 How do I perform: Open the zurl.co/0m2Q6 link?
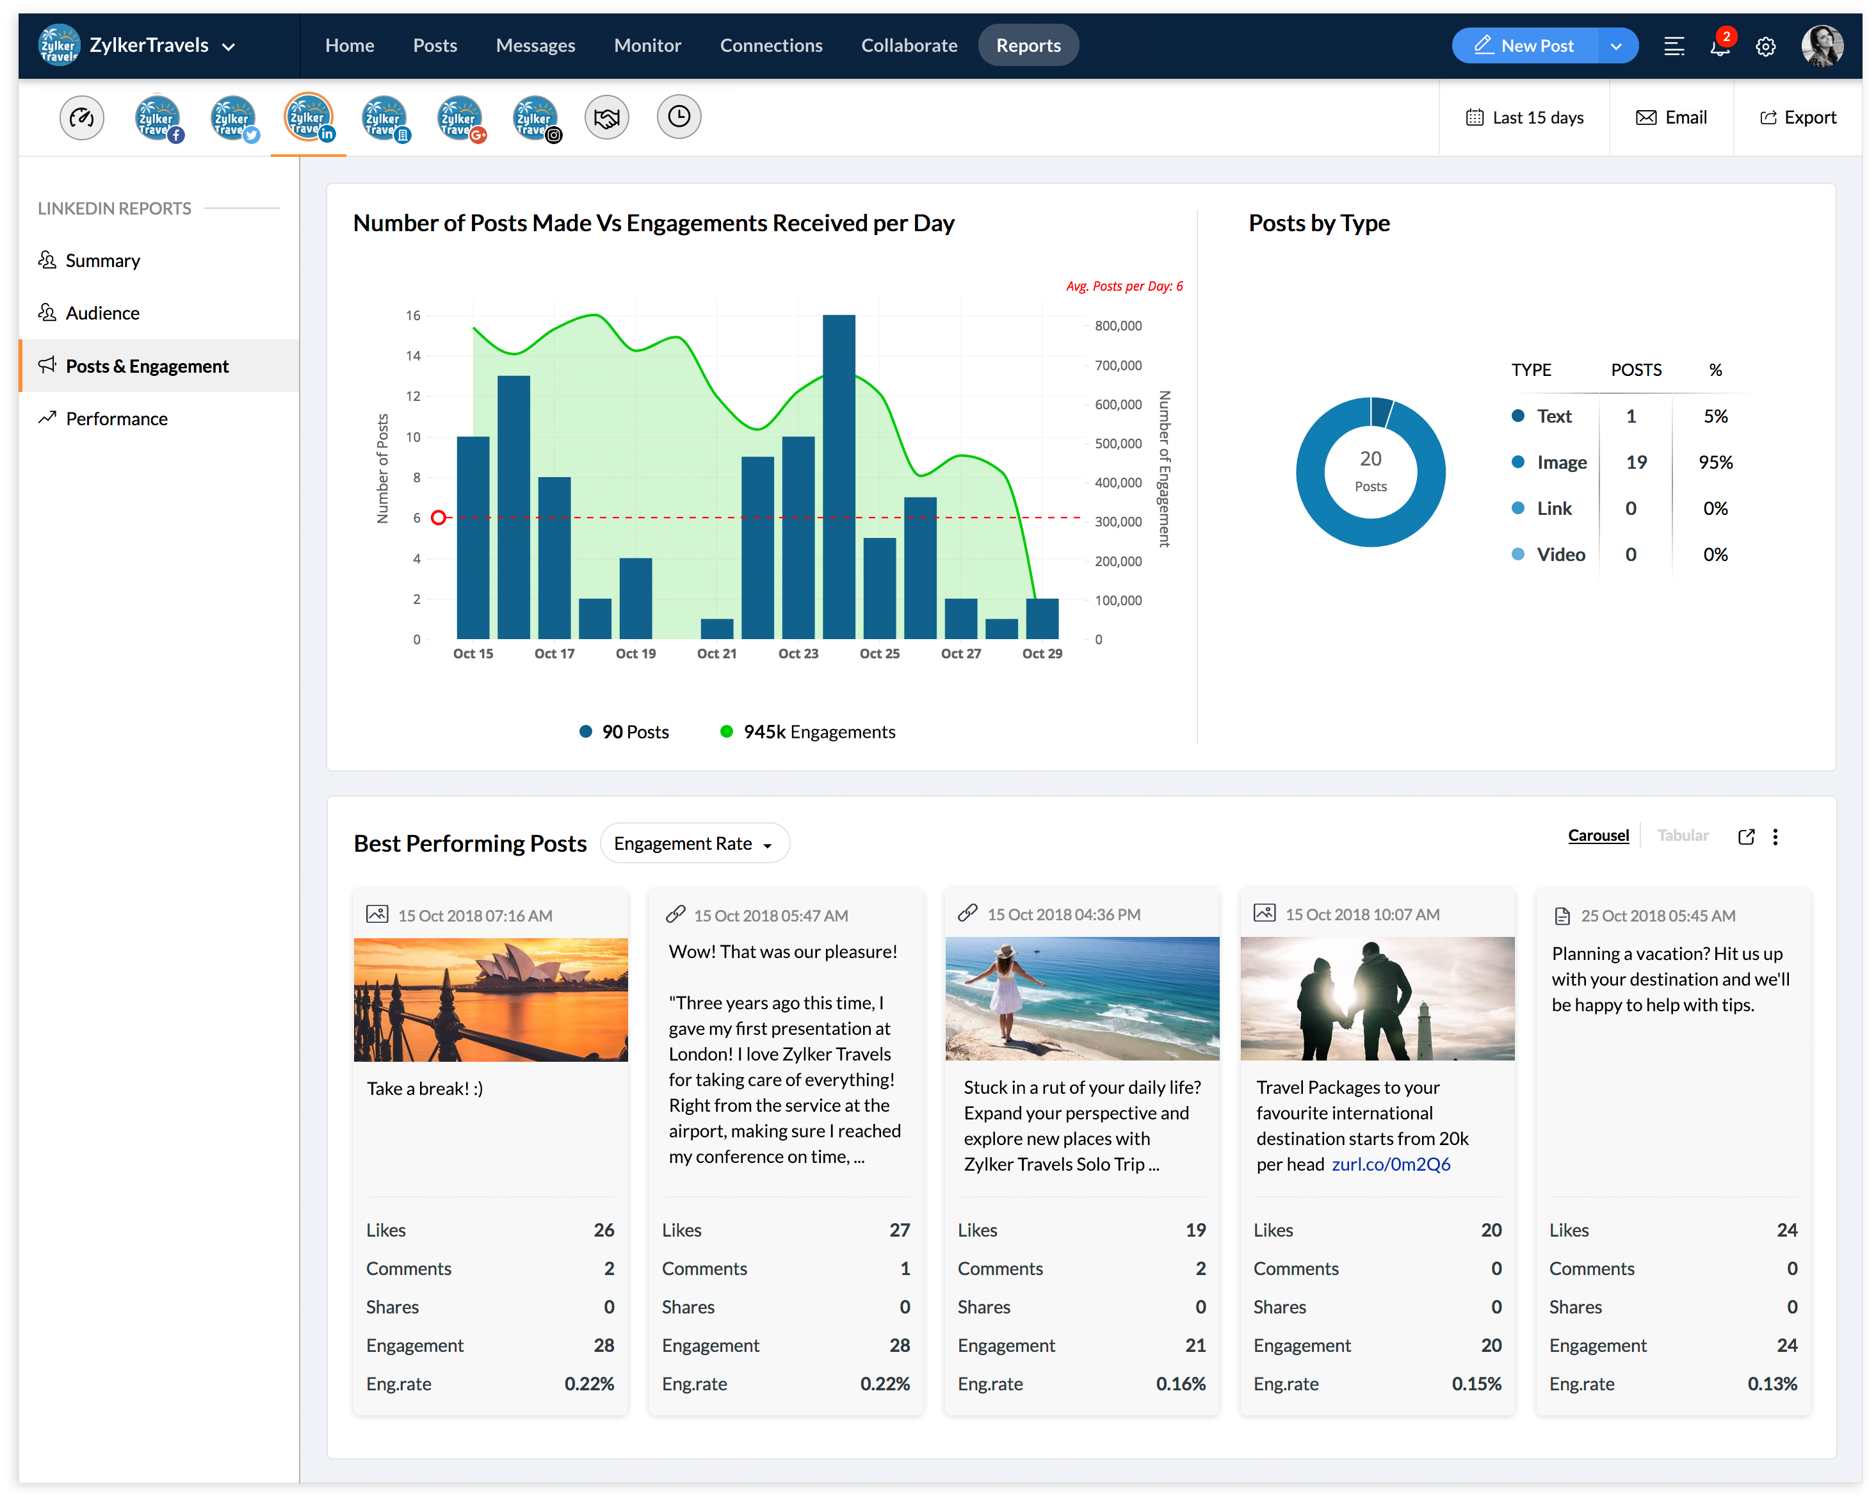coord(1391,1164)
